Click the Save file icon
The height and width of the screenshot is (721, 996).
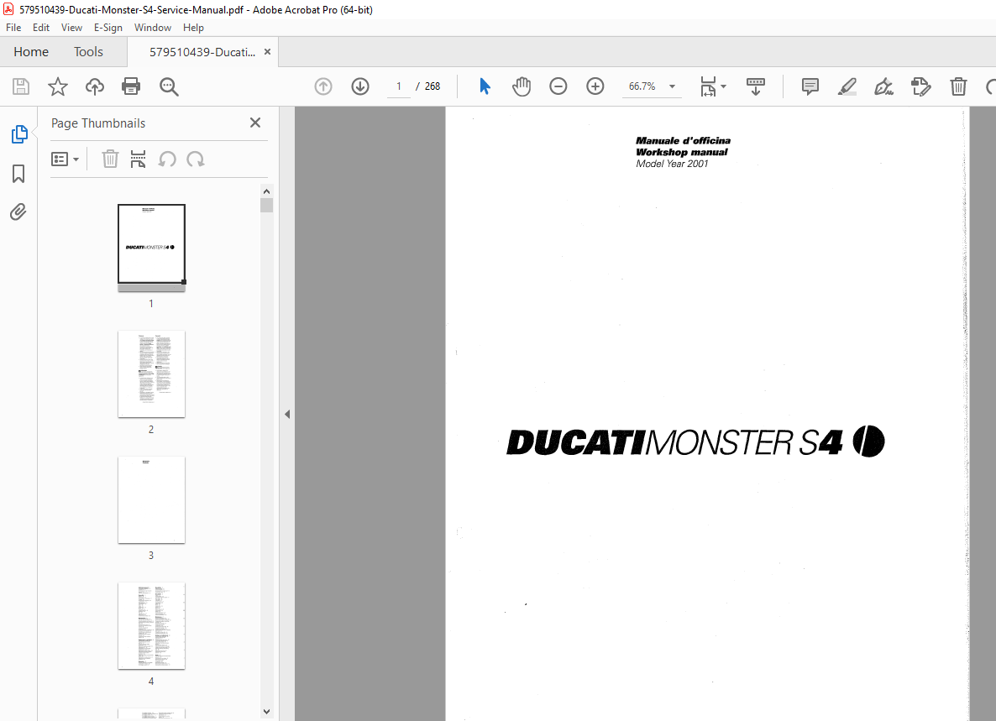(21, 86)
